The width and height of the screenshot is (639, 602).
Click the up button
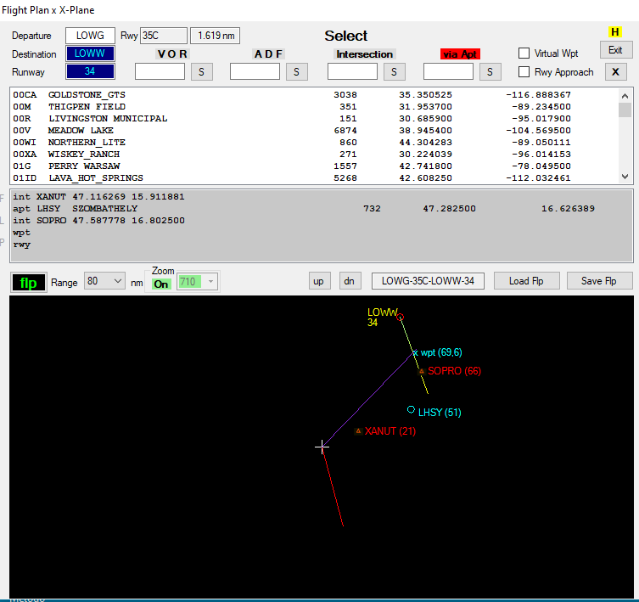(x=318, y=281)
